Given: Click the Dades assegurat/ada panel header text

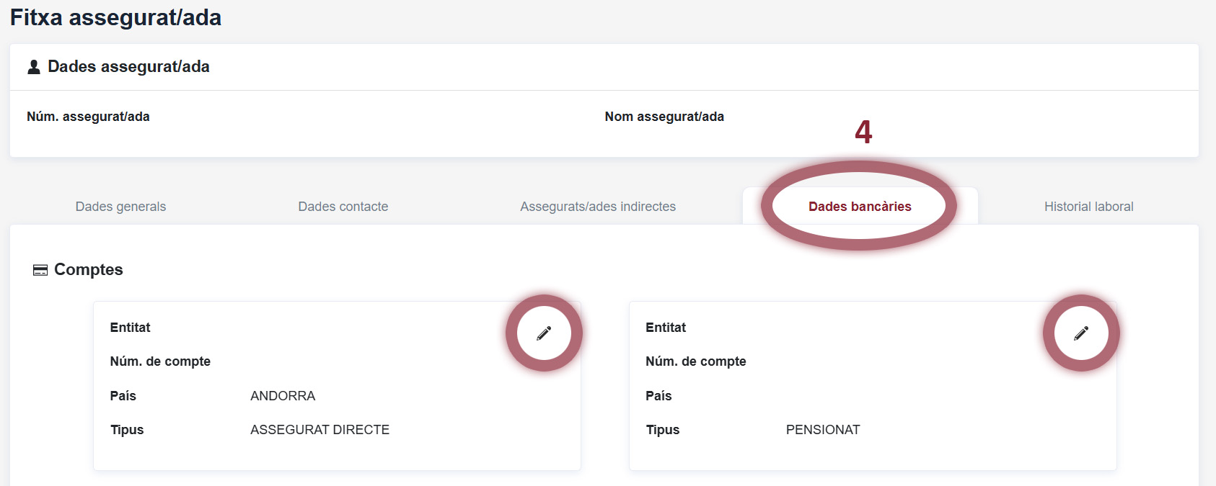Looking at the screenshot, I should tap(128, 67).
